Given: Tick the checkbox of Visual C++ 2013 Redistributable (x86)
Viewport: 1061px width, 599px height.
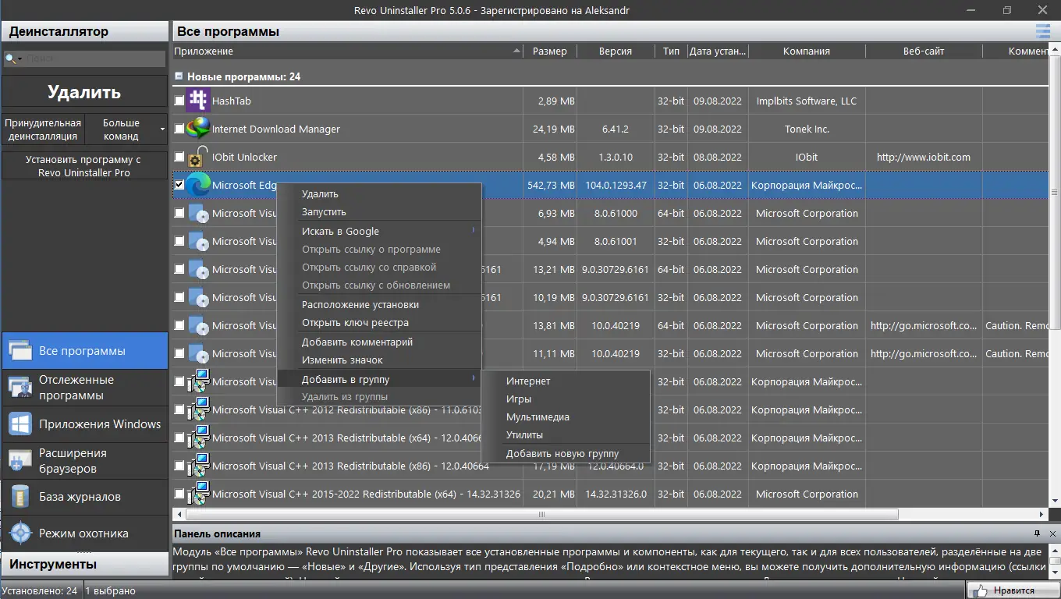Looking at the screenshot, I should [179, 466].
